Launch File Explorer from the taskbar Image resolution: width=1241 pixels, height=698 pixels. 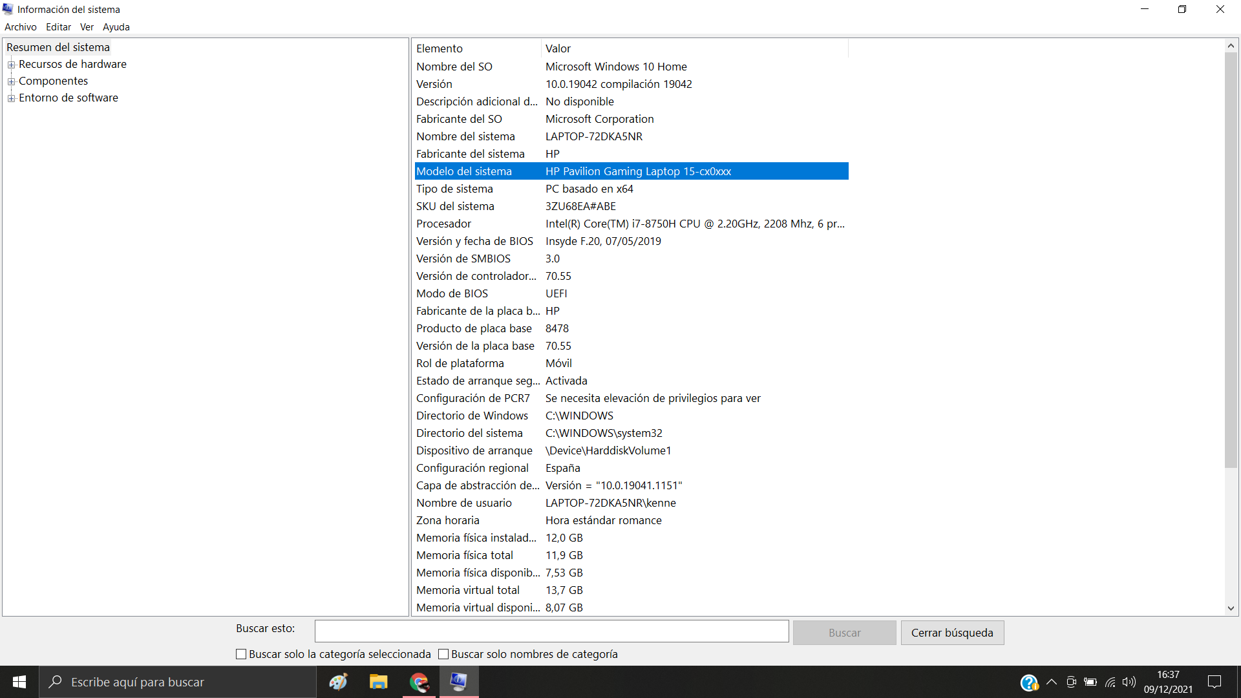[x=378, y=682]
